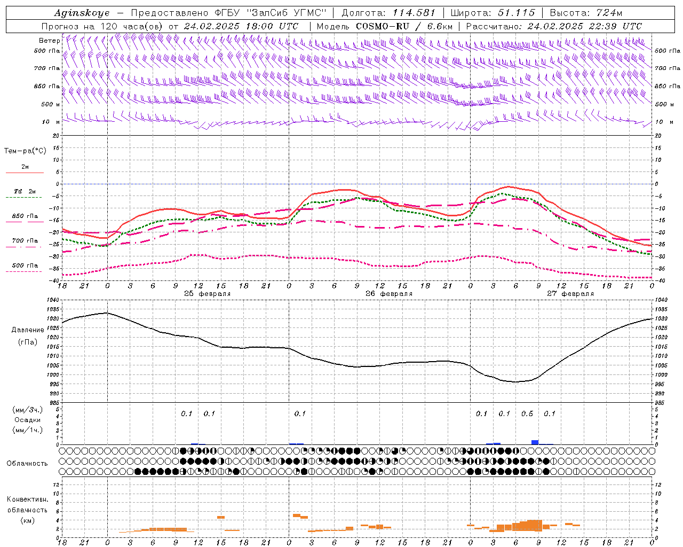Click the solid blue "2м" legend line
Image resolution: width=683 pixels, height=547 pixels.
(x=25, y=173)
